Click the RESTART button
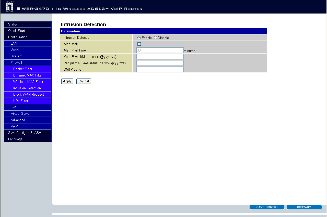 coord(304,207)
